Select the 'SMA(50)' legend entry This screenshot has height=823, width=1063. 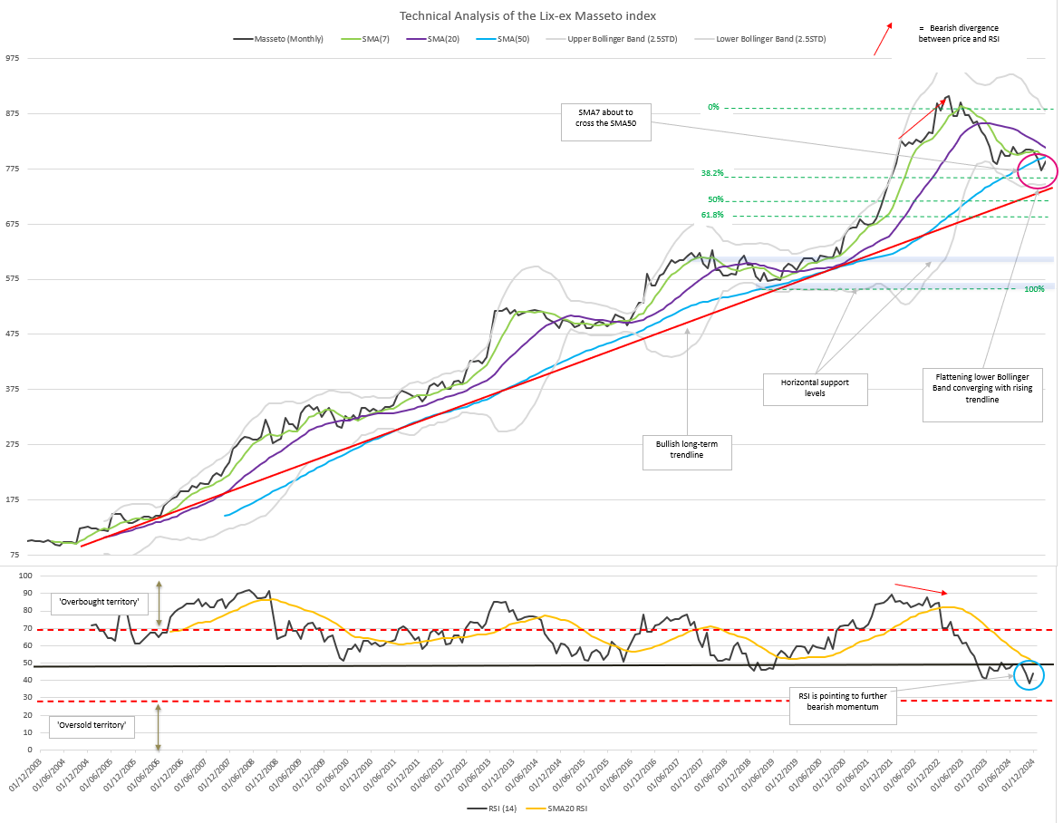(504, 39)
